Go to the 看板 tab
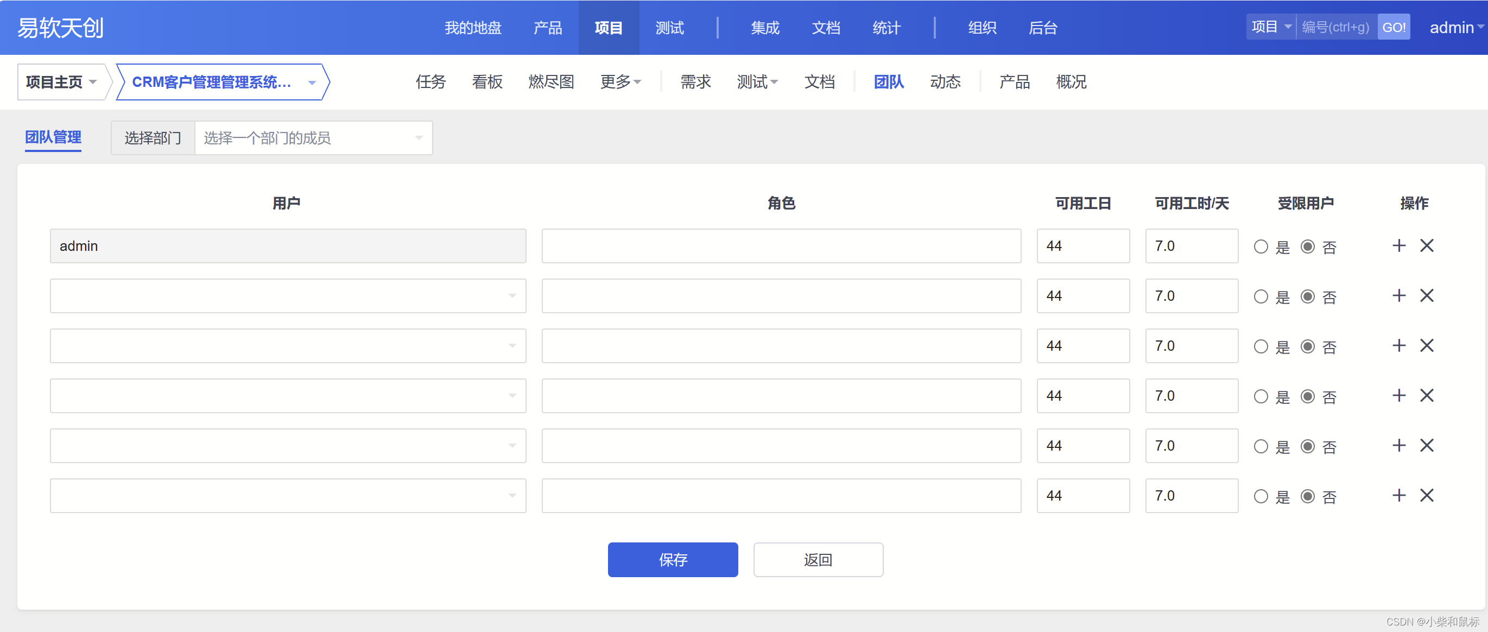 [487, 82]
